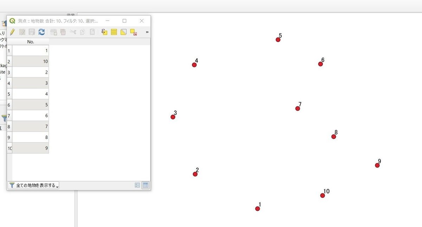Image resolution: width=422 pixels, height=227 pixels.
Task: Click the red point labeled 5 on map
Action: pos(278,40)
